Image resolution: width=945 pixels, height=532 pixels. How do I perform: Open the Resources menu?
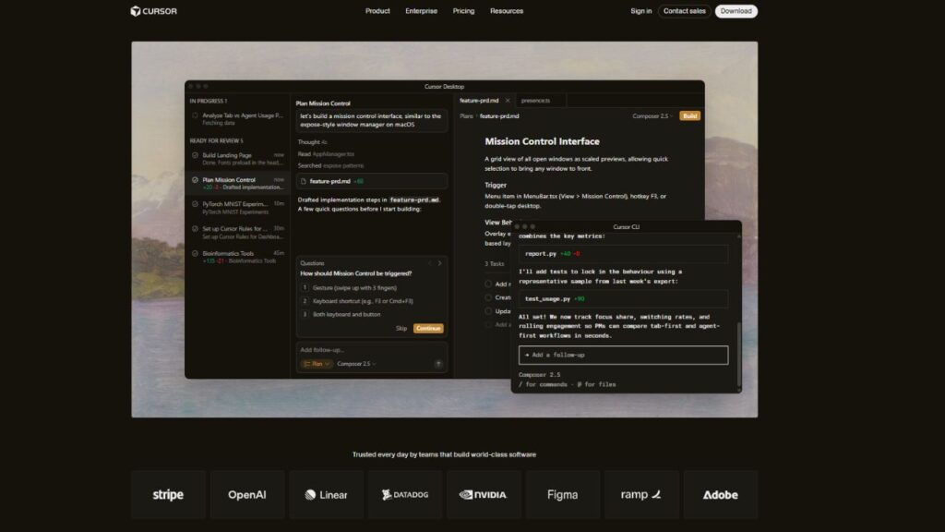click(x=507, y=11)
